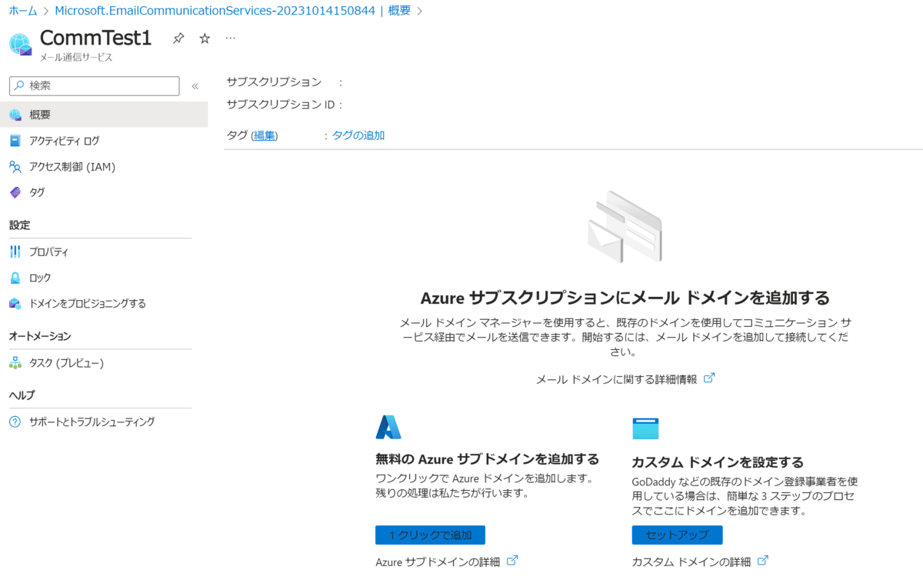This screenshot has height=583, width=923.
Task: Open the 概要 menu item
Action: click(x=104, y=115)
